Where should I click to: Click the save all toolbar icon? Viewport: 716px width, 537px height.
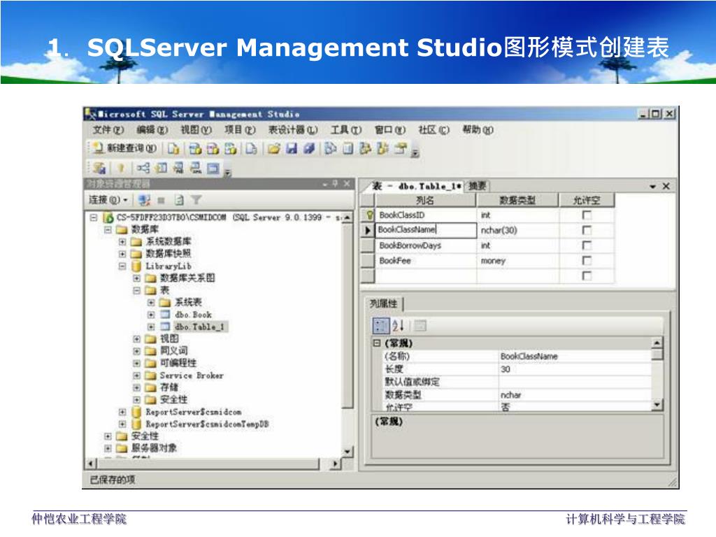[309, 148]
